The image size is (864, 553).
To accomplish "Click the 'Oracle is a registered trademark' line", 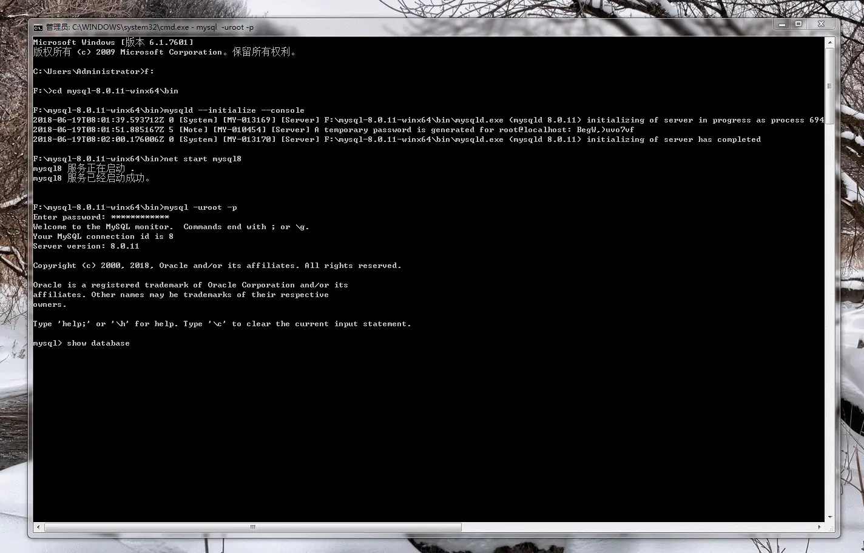I will (x=191, y=285).
